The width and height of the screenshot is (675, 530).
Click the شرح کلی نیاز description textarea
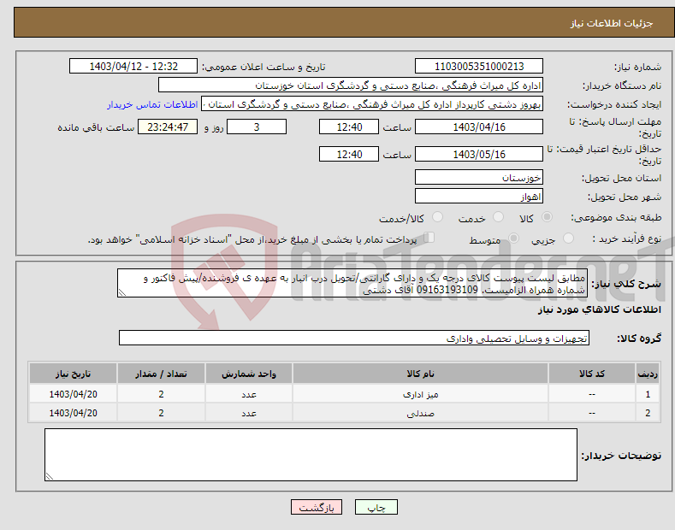point(352,283)
